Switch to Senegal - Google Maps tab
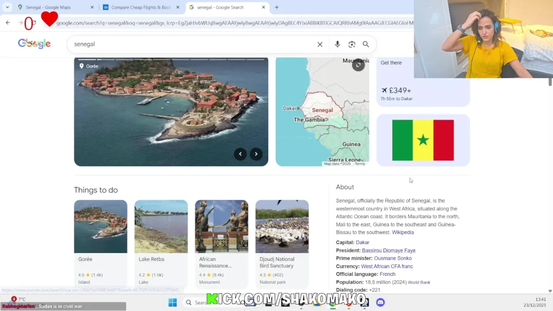 coord(56,7)
